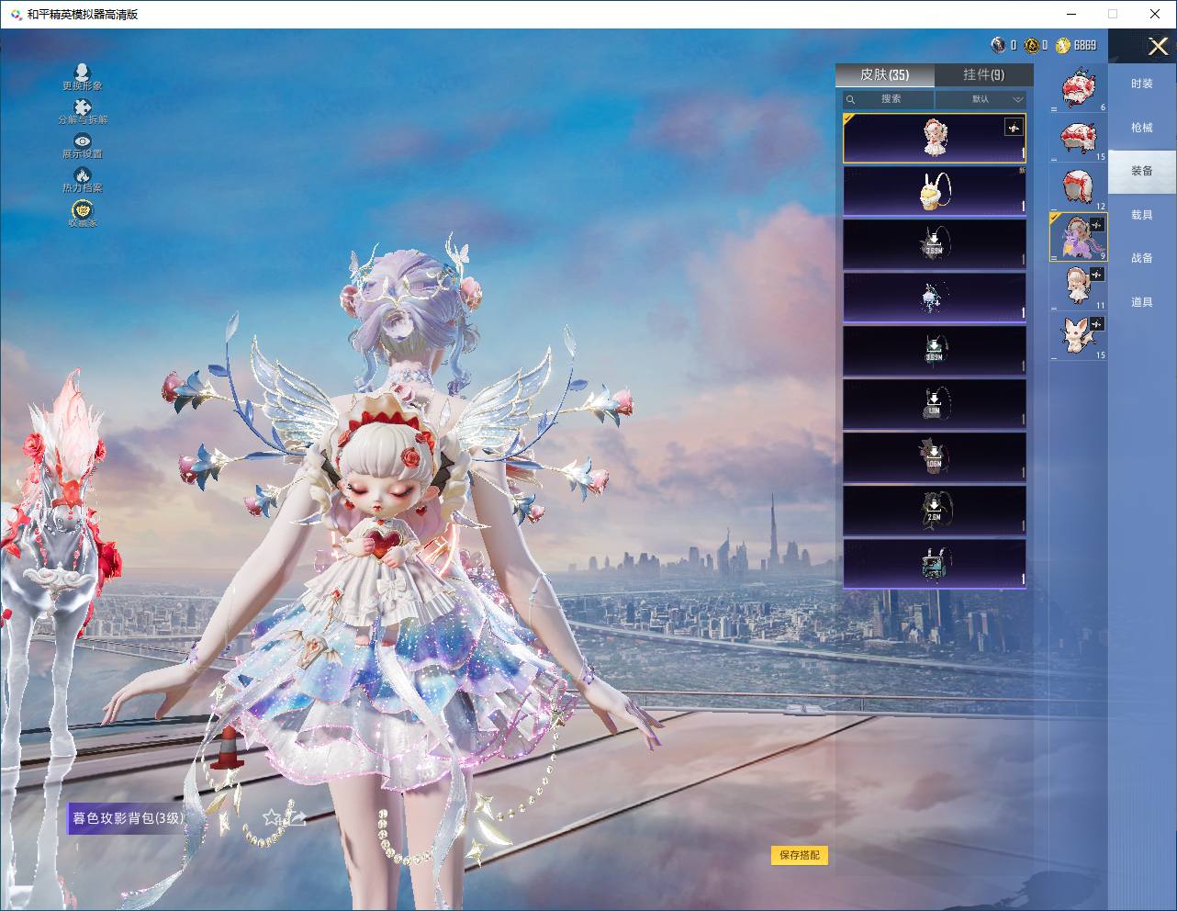Viewport: 1177px width, 911px height.
Task: Toggle the effect icon on the equipped skin
Action: point(1014,128)
